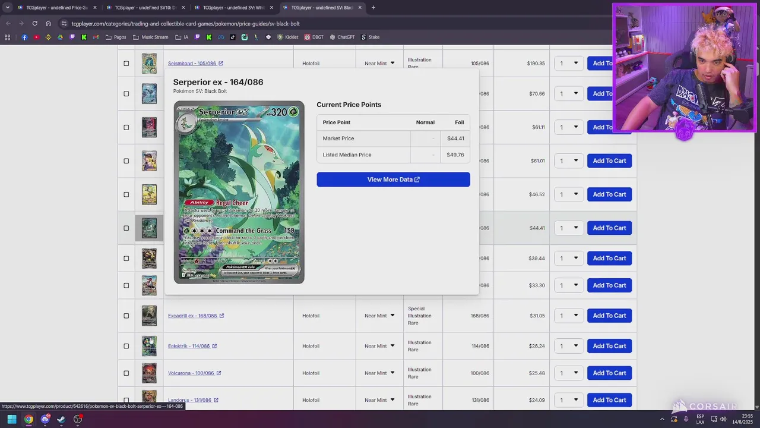This screenshot has width=760, height=428.
Task: Open Eelektrik Near Mint condition dropdown
Action: [379, 346]
